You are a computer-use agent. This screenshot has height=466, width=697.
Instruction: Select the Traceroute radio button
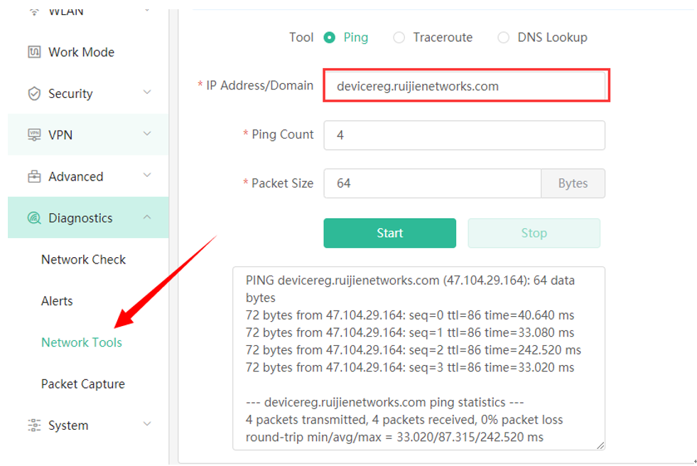tap(399, 38)
